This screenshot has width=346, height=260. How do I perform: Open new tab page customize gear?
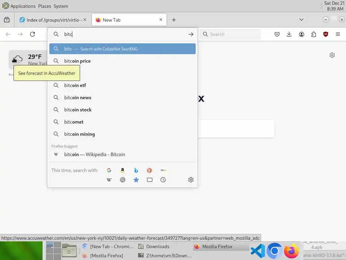332,55
